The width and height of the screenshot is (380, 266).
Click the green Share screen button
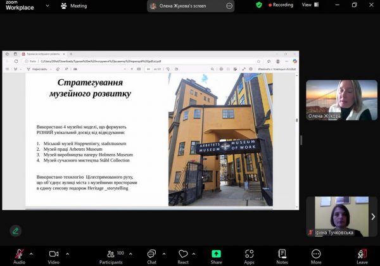(216, 254)
